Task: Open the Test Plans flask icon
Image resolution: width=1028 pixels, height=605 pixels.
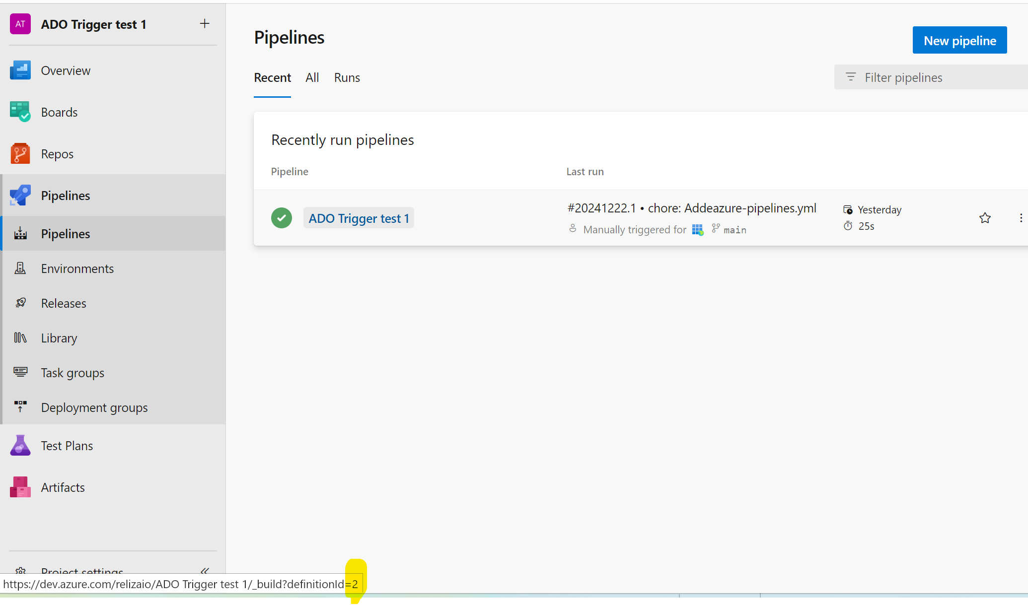Action: coord(20,446)
